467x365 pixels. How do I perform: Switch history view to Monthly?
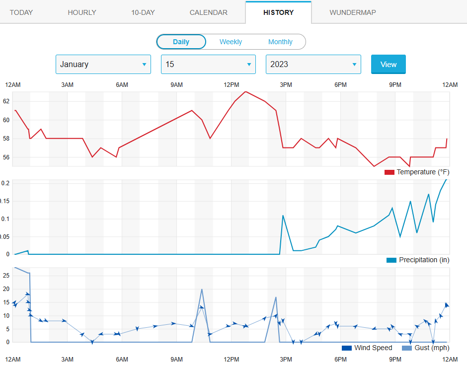(x=280, y=42)
